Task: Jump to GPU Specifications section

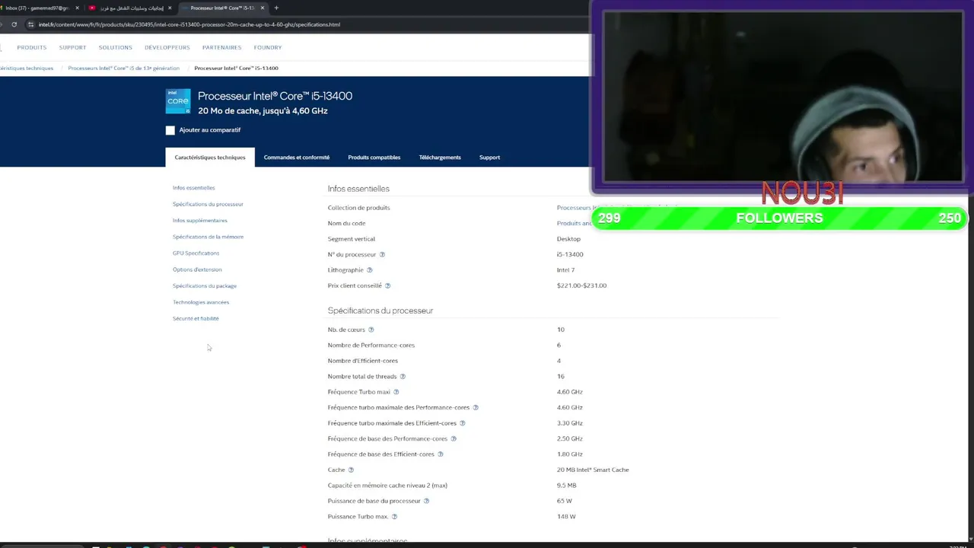Action: coord(196,253)
